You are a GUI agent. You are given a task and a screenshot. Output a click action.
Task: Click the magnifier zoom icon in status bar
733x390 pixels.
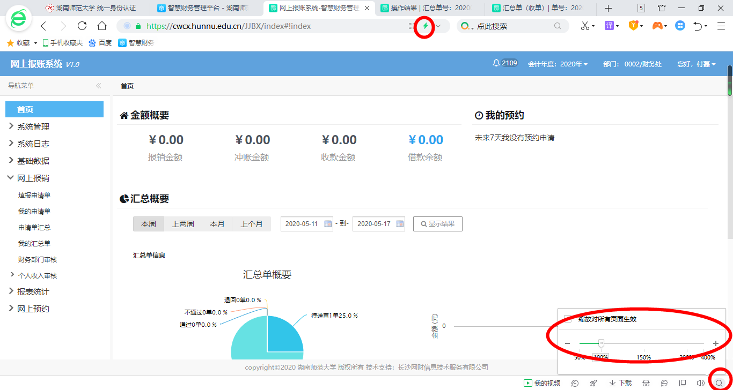pyautogui.click(x=719, y=383)
